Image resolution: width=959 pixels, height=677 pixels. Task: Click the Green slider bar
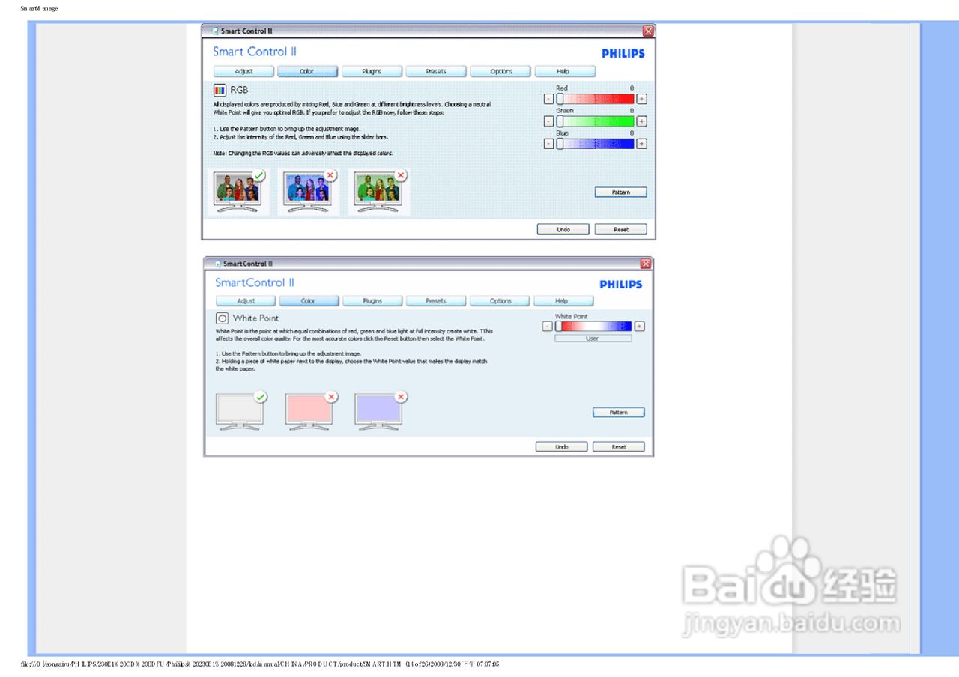595,121
